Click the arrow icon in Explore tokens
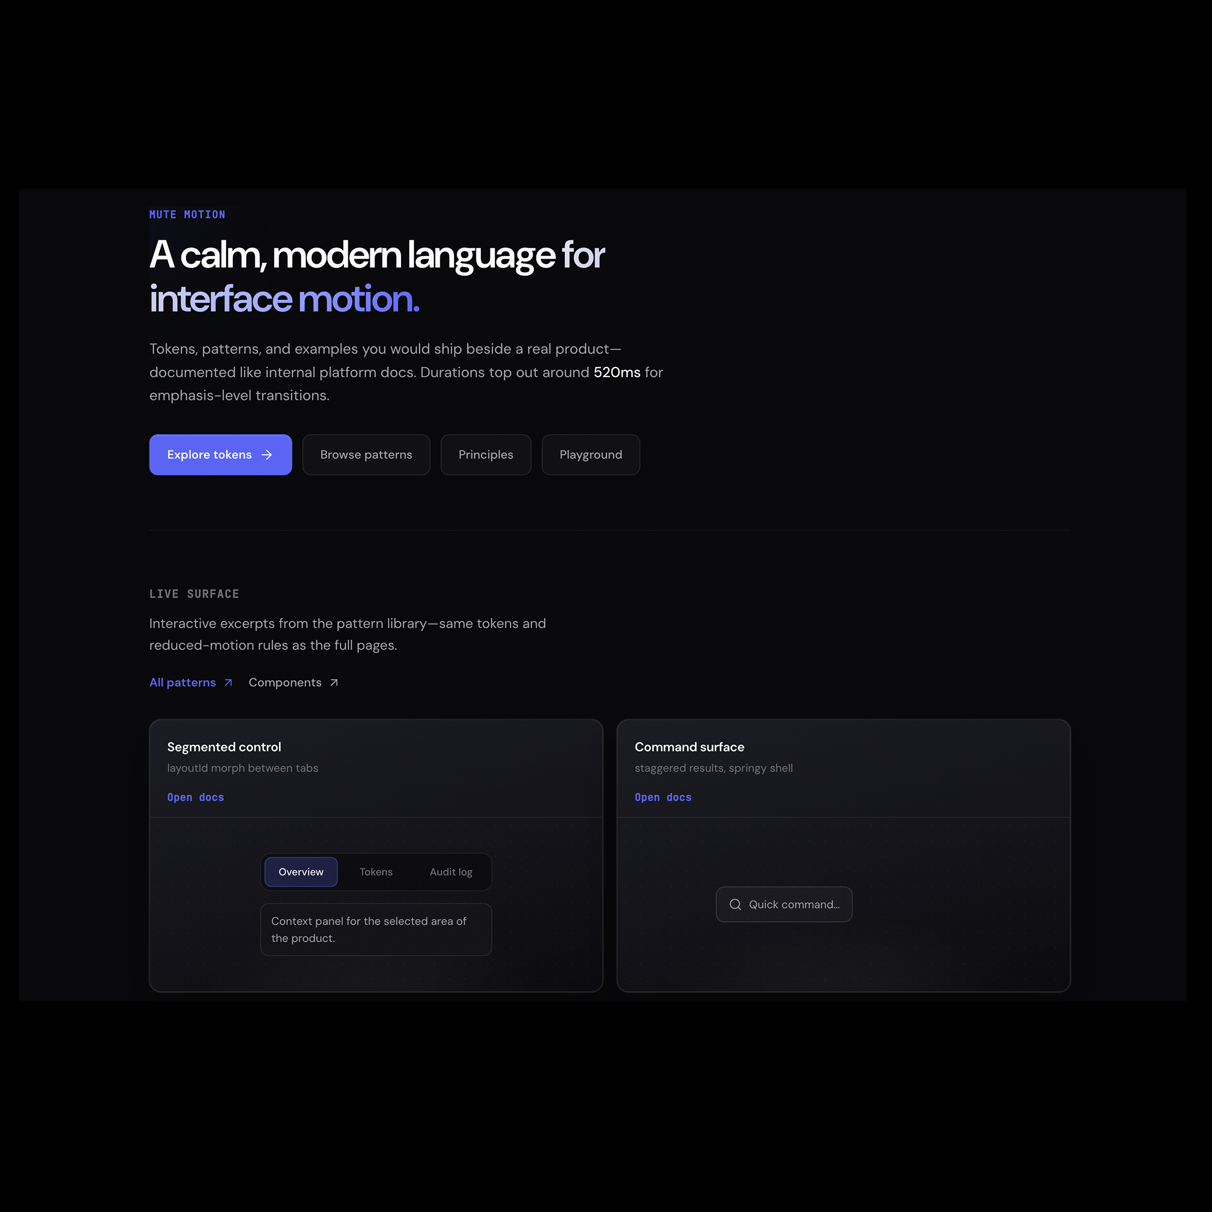This screenshot has width=1212, height=1212. (267, 455)
